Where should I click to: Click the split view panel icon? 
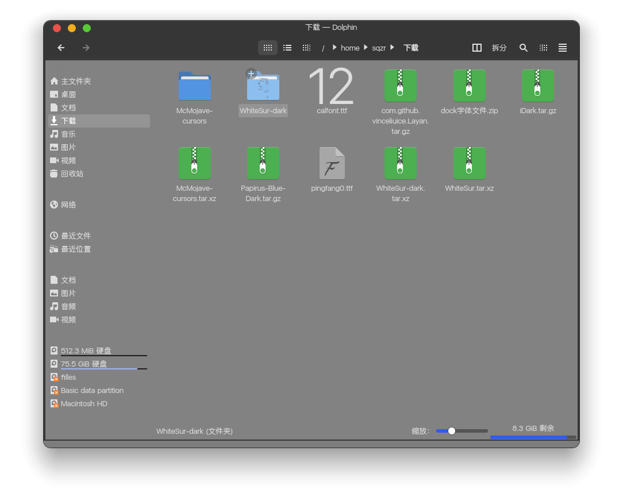click(x=477, y=48)
